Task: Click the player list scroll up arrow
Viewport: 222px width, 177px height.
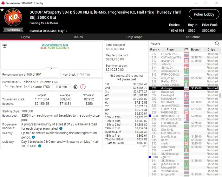Action: point(220,54)
